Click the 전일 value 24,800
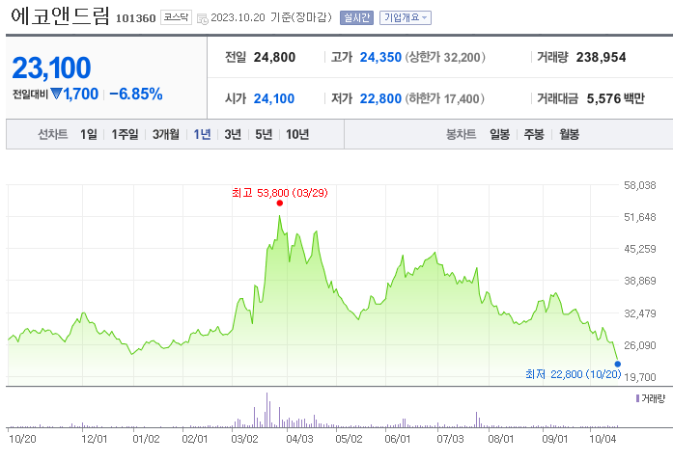Image resolution: width=673 pixels, height=462 pixels. (274, 58)
